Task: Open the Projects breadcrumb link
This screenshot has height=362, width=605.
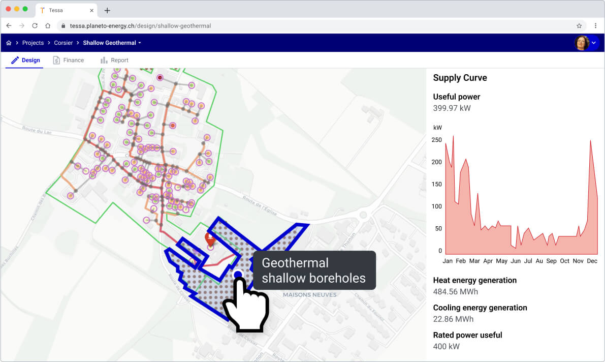Action: pyautogui.click(x=33, y=43)
